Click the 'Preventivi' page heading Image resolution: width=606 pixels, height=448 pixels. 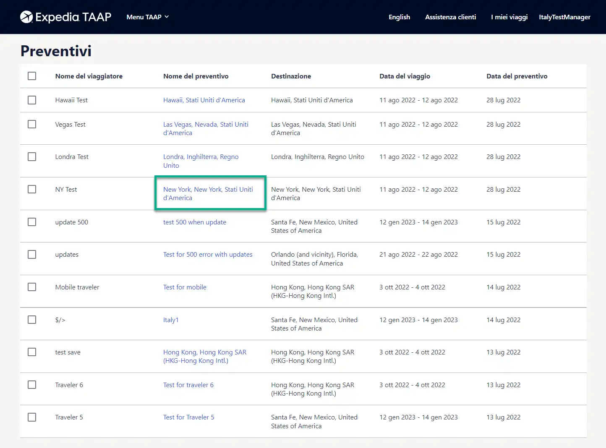[x=56, y=51]
